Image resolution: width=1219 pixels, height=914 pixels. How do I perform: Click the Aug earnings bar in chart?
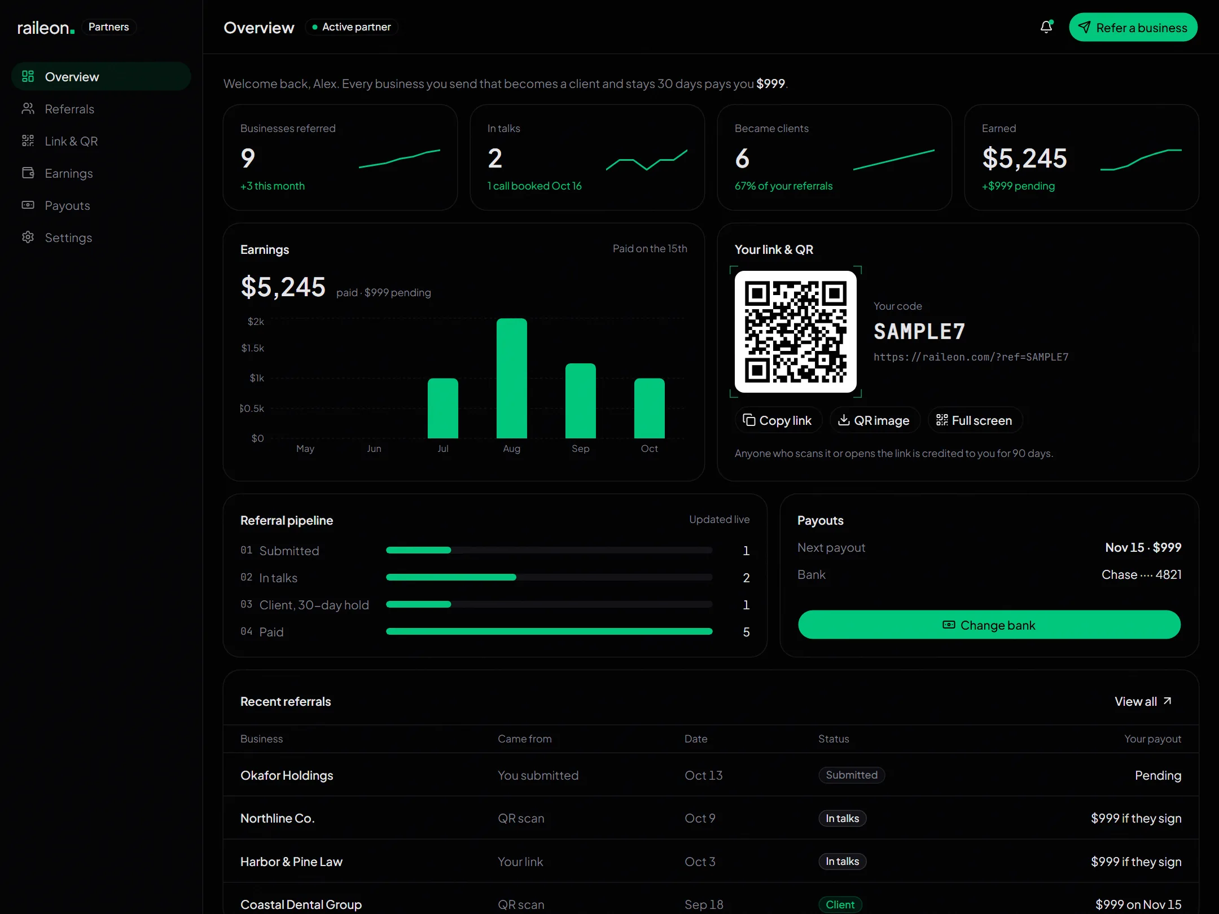511,378
